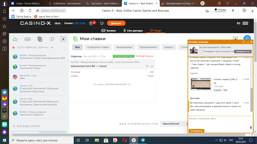Image resolution: width=257 pixels, height=144 pixels.
Task: Click the tournament trophy icon next to gifts
Action: click(102, 23)
